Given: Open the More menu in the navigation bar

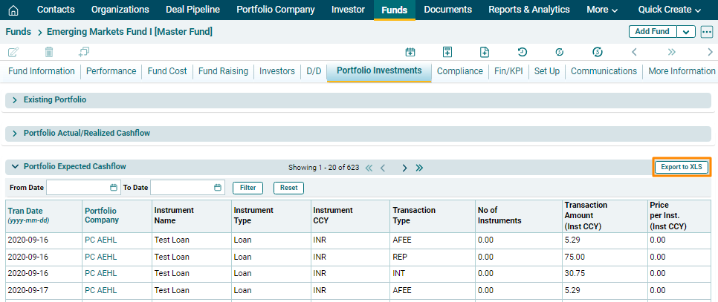Looking at the screenshot, I should (x=601, y=10).
